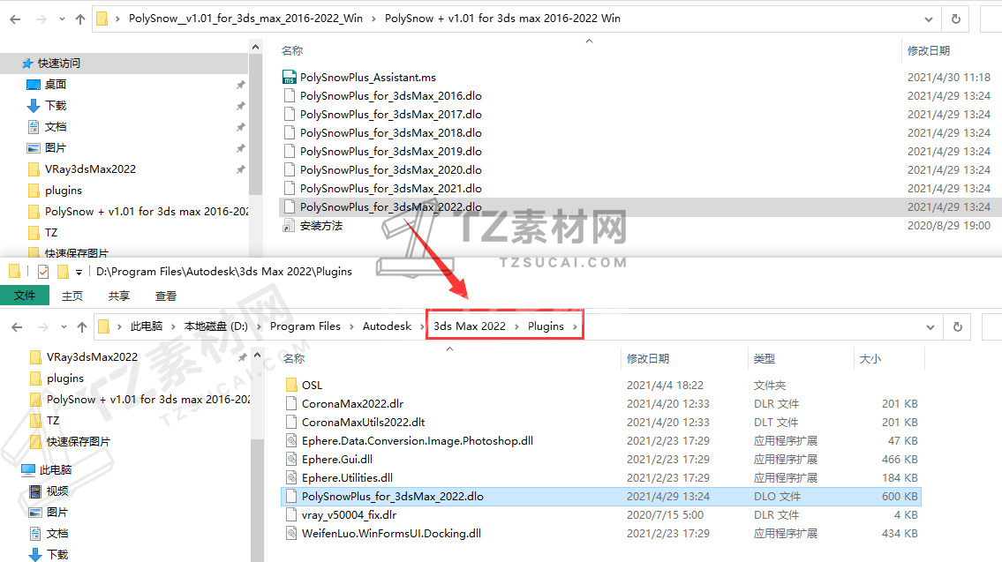The width and height of the screenshot is (1002, 562).
Task: Select PolySnowPlus_for_3dsMax_2020.dlo file
Action: pyautogui.click(x=390, y=170)
